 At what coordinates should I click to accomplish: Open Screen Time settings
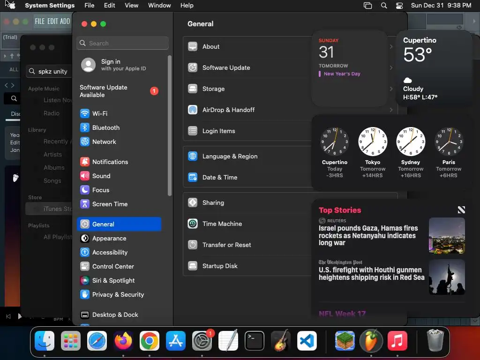click(119, 204)
